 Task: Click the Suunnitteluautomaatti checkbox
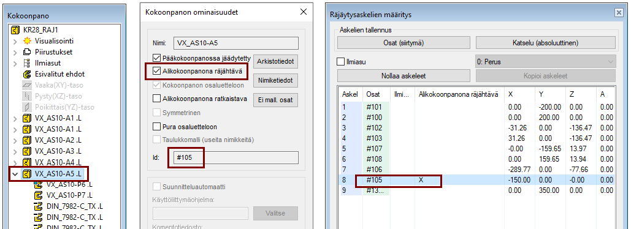pyautogui.click(x=156, y=187)
